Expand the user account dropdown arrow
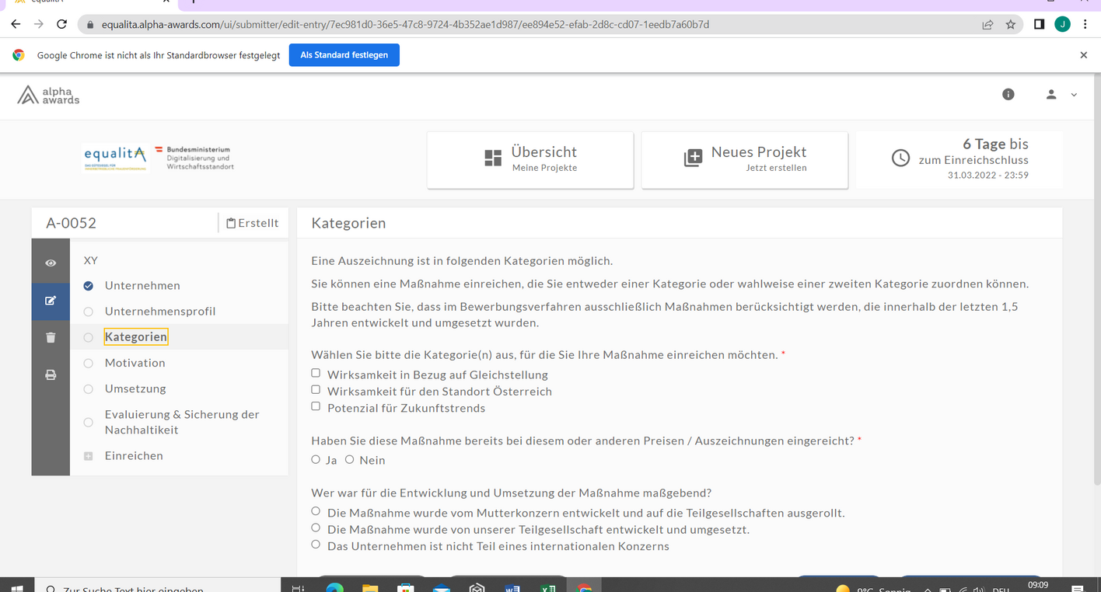This screenshot has width=1101, height=592. click(1075, 95)
